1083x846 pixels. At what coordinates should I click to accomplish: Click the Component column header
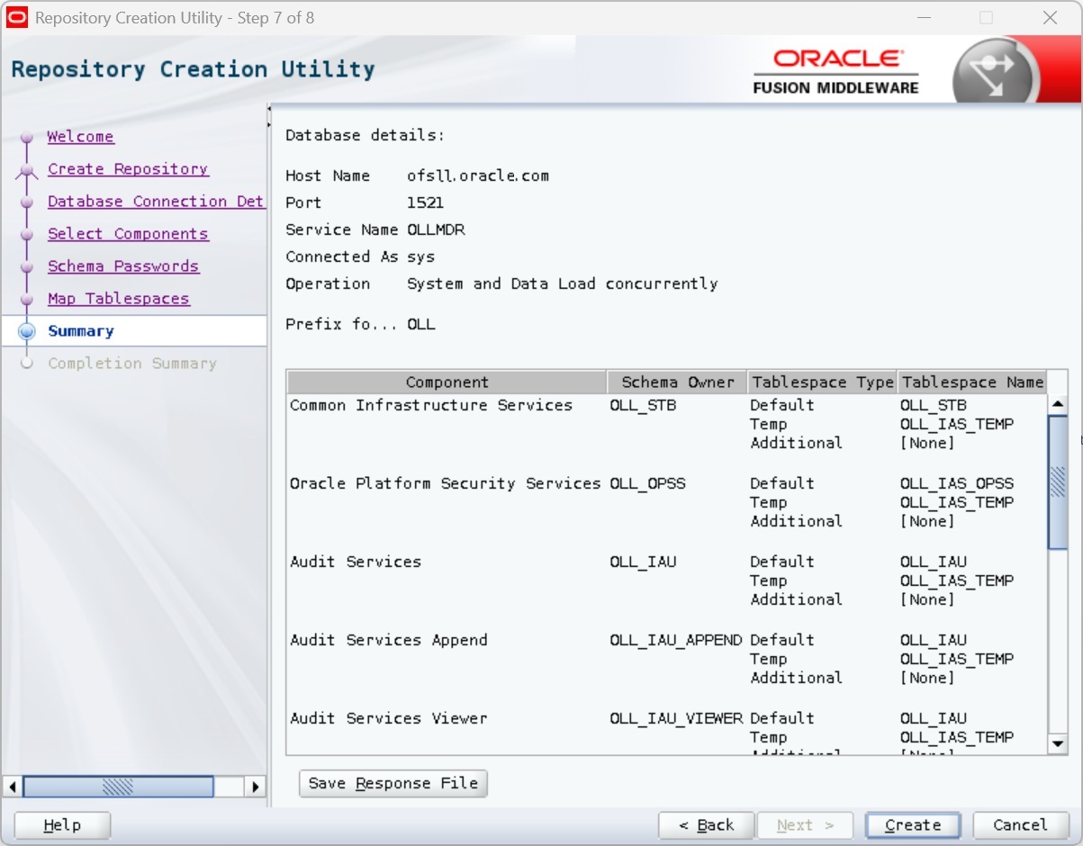pyautogui.click(x=447, y=382)
